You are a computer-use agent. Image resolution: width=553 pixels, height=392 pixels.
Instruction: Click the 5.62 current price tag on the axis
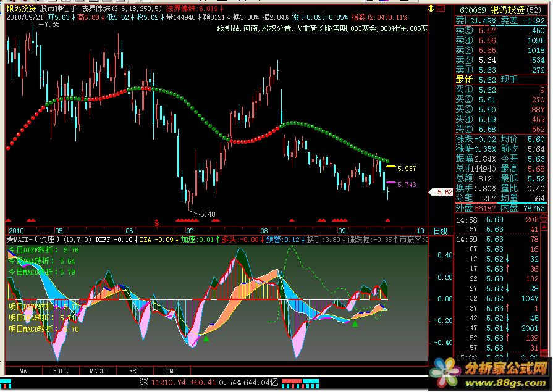441,192
